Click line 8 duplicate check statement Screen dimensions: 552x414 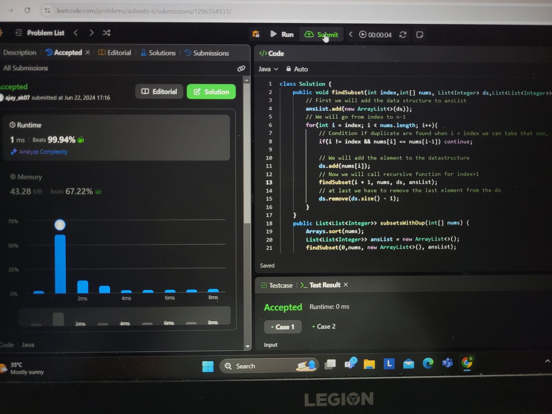395,142
